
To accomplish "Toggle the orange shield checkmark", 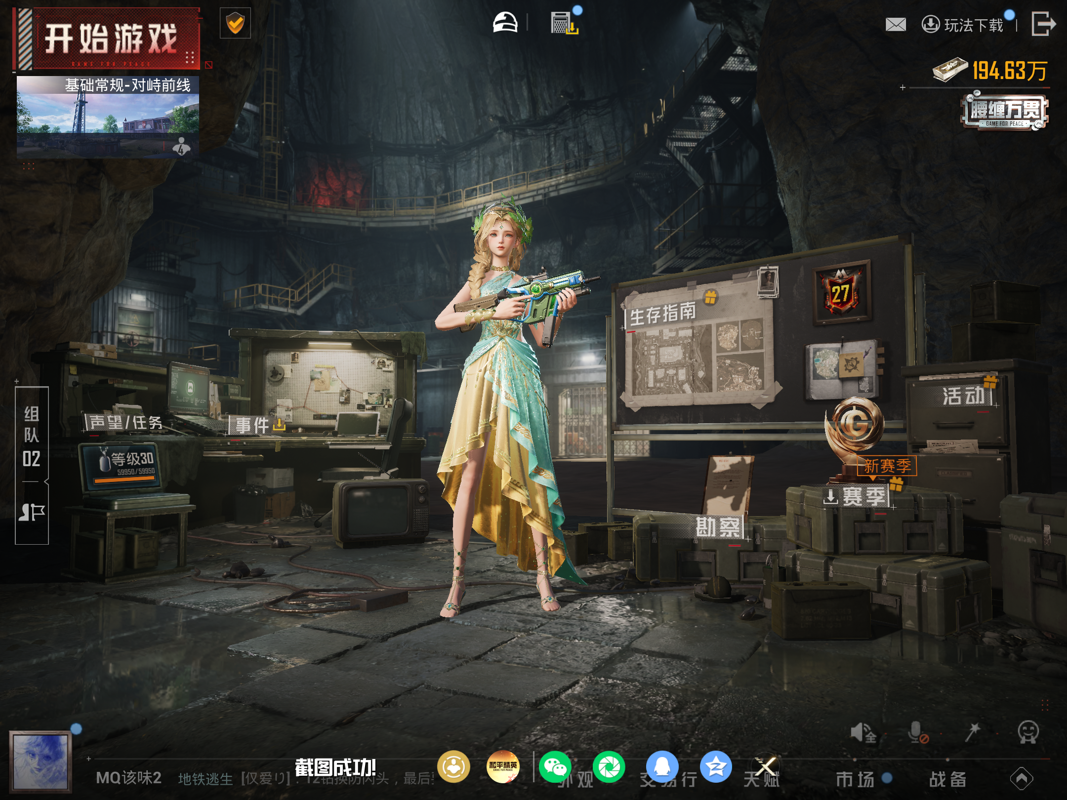I will 235,23.
